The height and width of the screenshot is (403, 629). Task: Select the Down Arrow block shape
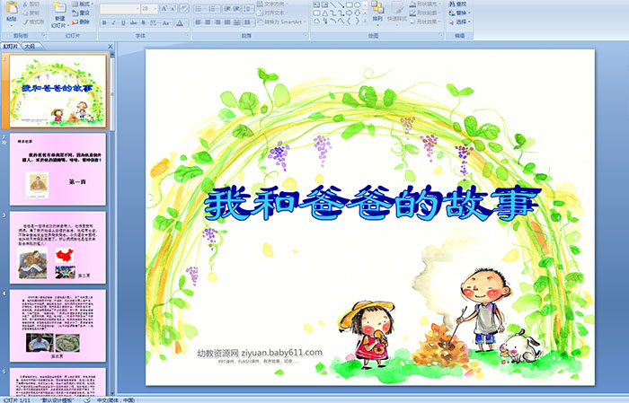point(357,13)
